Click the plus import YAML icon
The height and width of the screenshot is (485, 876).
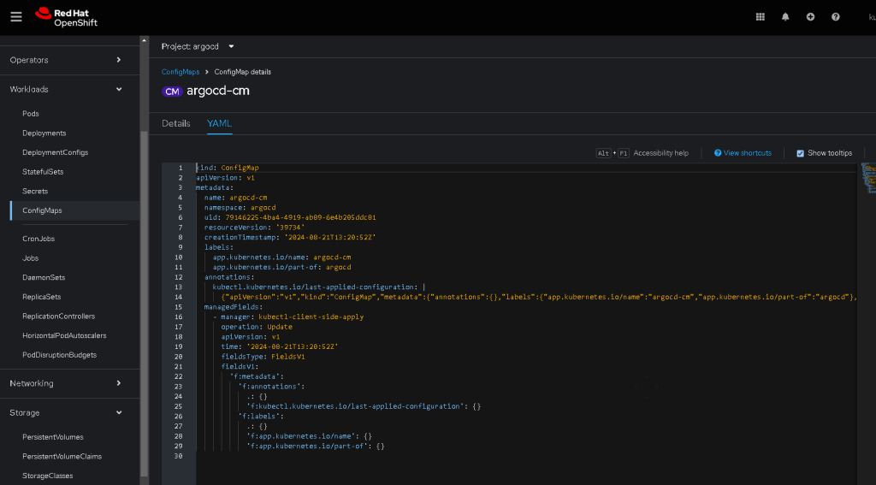point(811,17)
